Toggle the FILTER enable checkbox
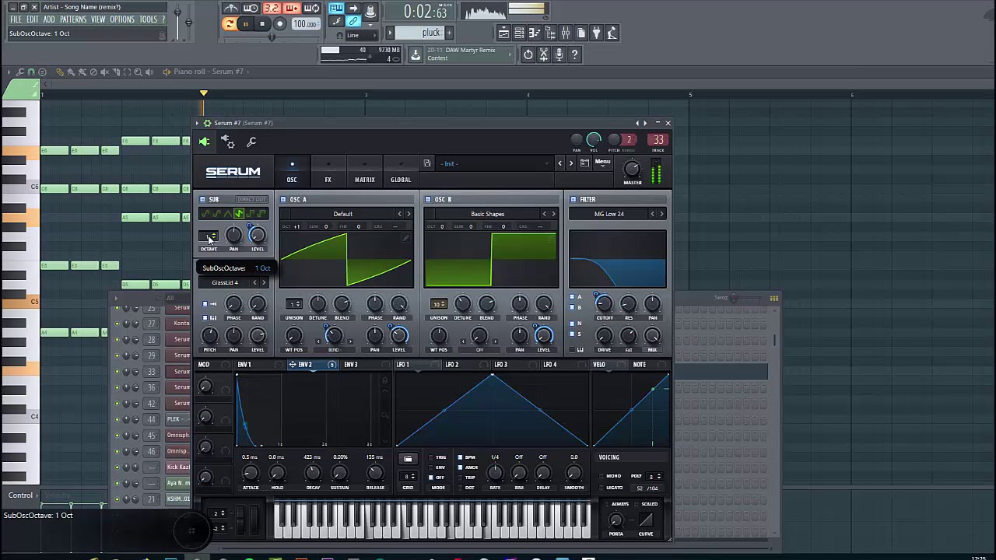The image size is (996, 560). tap(573, 199)
